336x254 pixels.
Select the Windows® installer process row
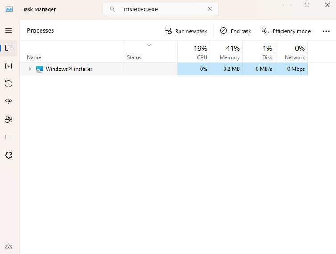(x=164, y=69)
